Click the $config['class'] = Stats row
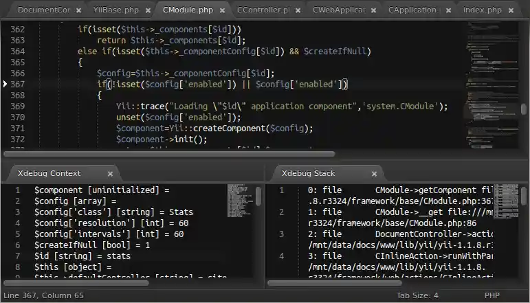The width and height of the screenshot is (530, 303). tap(113, 212)
